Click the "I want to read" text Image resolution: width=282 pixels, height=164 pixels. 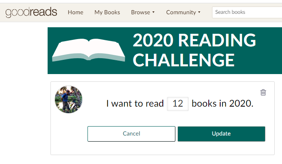tap(135, 103)
